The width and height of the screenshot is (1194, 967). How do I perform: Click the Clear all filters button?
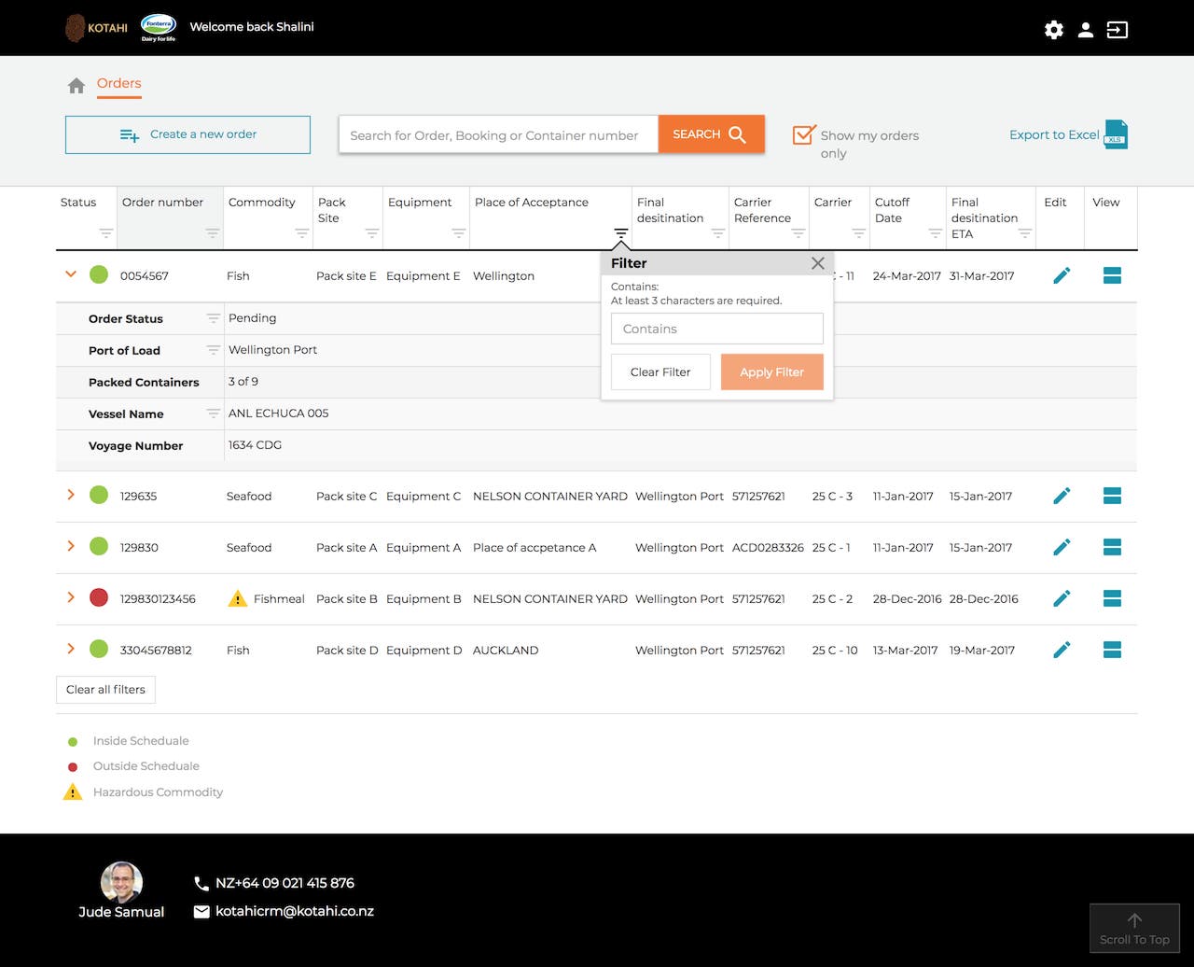[105, 690]
